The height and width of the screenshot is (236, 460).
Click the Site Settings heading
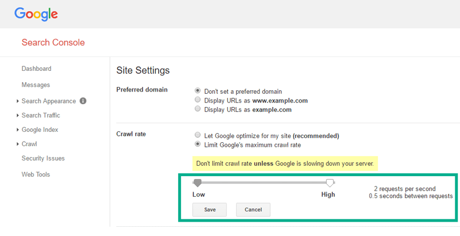143,70
